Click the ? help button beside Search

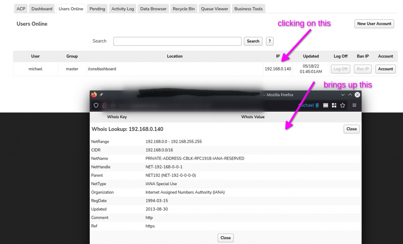269,41
